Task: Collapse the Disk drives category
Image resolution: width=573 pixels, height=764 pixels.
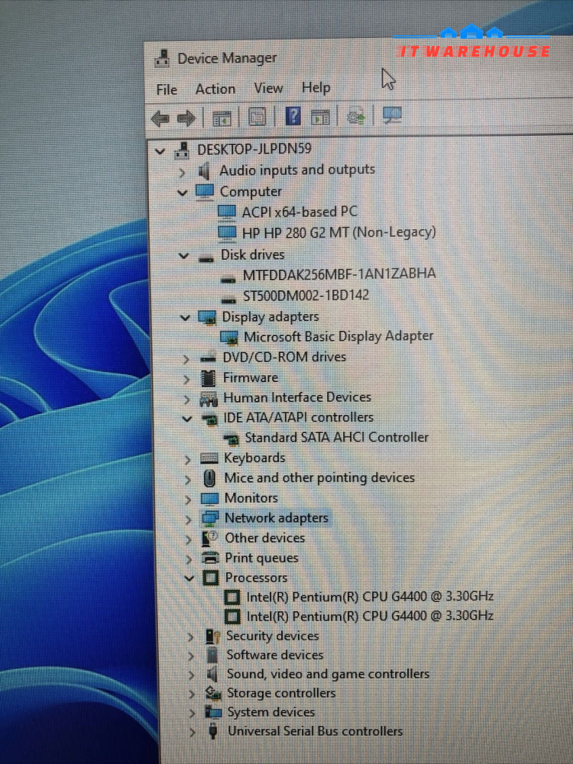Action: click(183, 256)
